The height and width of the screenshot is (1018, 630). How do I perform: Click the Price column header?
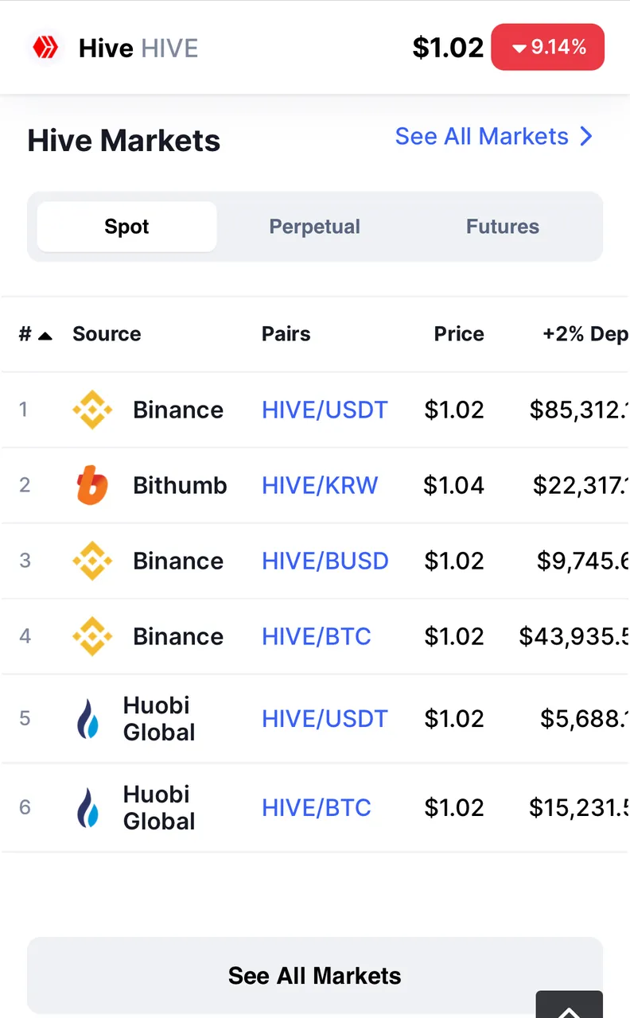pos(459,334)
